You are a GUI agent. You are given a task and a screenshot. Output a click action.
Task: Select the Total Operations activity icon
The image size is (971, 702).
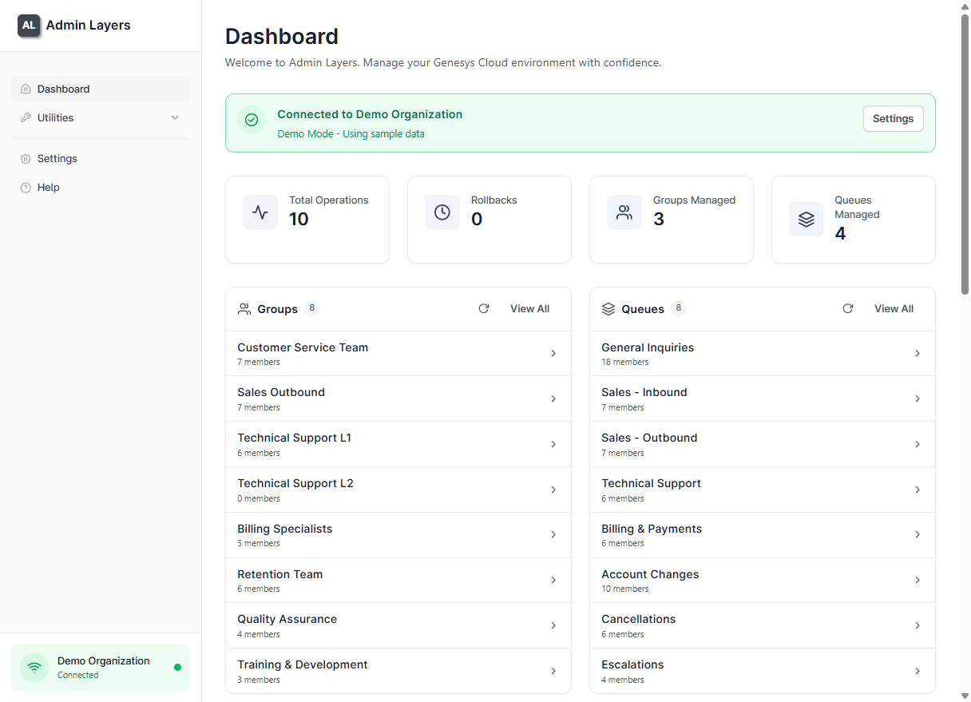tap(260, 212)
